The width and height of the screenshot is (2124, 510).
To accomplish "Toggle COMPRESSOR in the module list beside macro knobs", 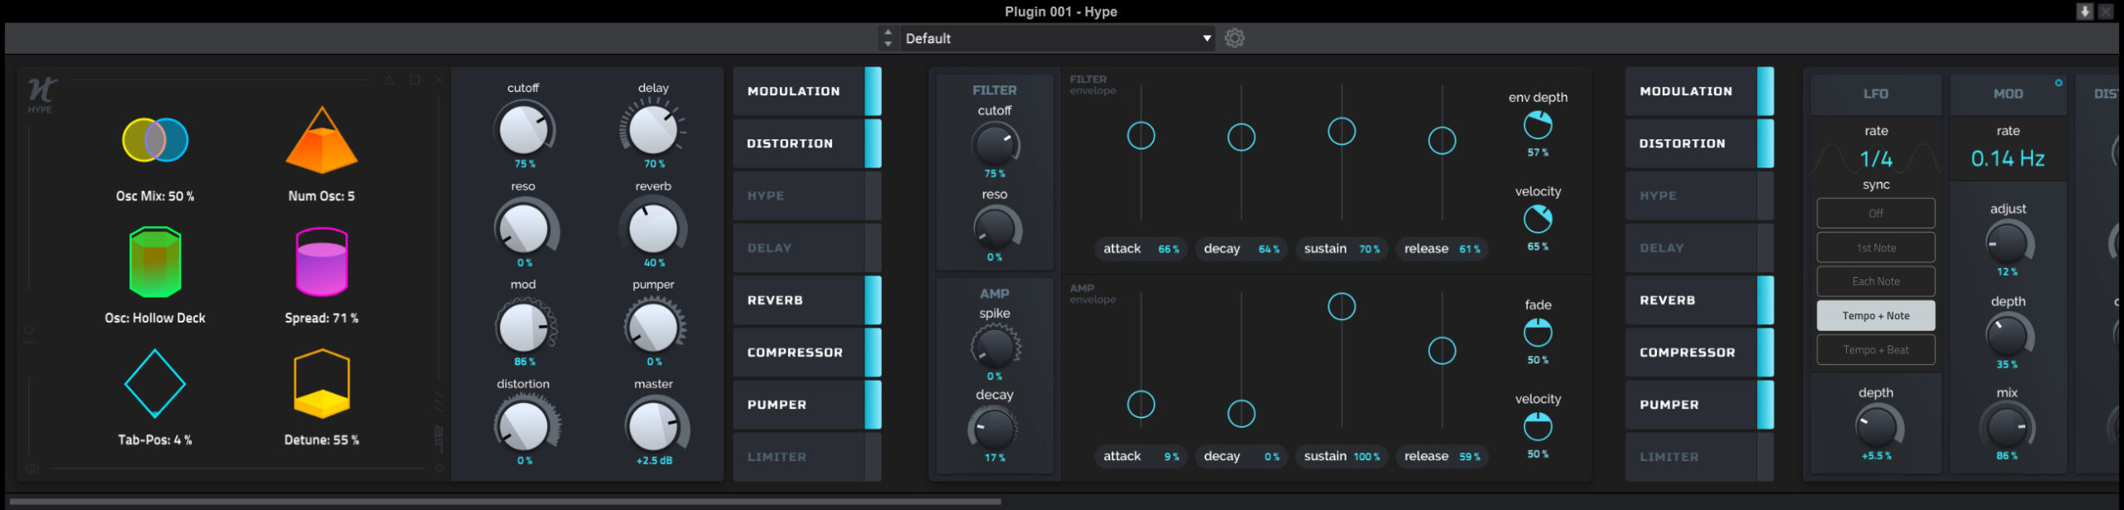I will coord(807,352).
